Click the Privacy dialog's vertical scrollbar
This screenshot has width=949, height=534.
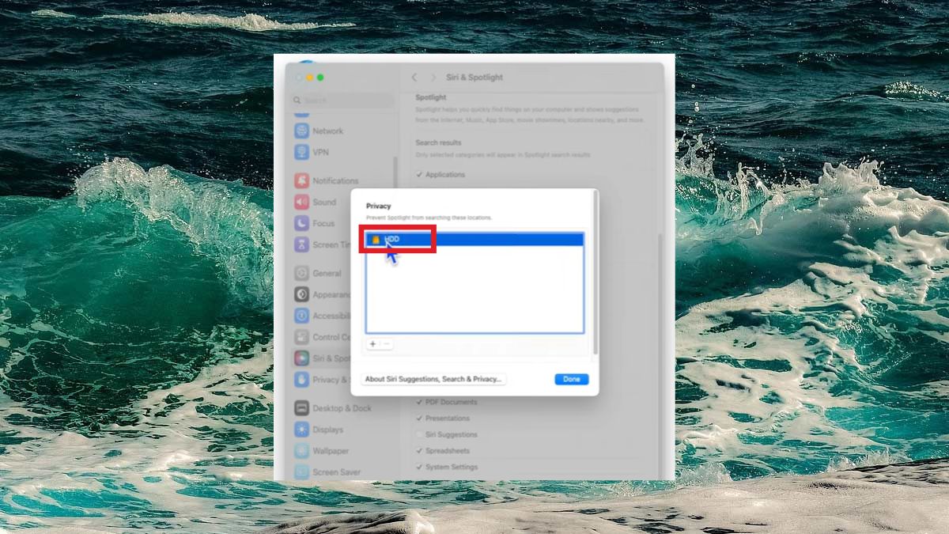coord(595,273)
